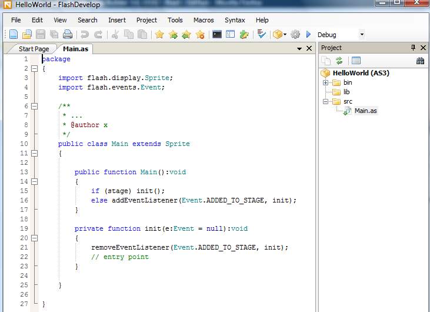Refresh the Project panel tree
430x312 pixels.
pos(339,61)
